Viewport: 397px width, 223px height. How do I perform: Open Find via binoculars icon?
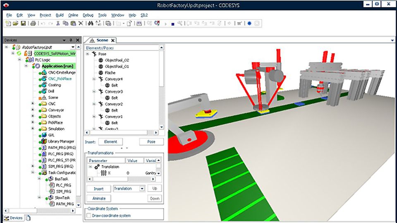click(x=91, y=23)
